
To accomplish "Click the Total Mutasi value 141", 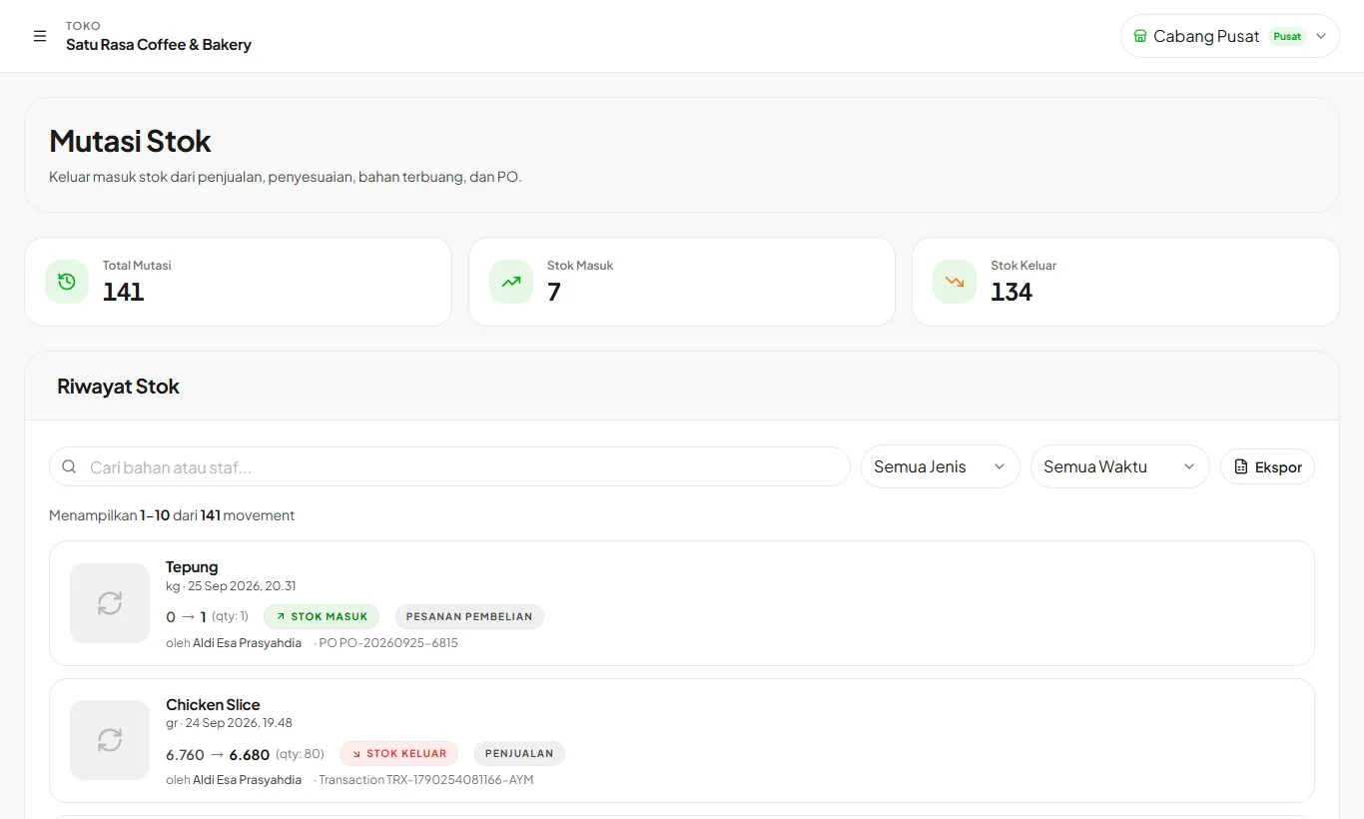I will [124, 292].
